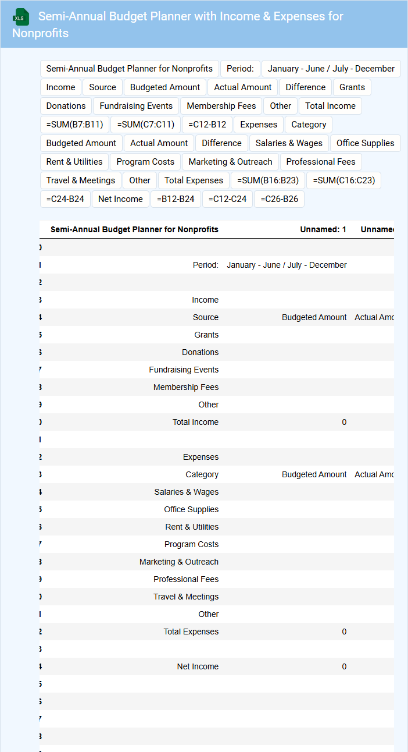The image size is (408, 752).
Task: Select the 'Donations' table row
Action: click(217, 352)
